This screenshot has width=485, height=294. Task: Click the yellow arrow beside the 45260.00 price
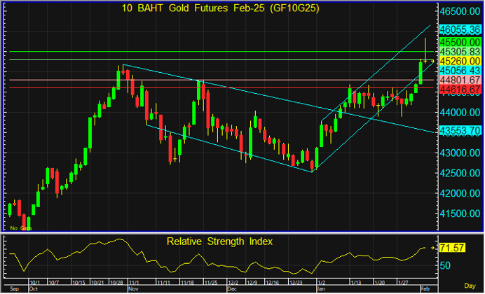pyautogui.click(x=432, y=61)
